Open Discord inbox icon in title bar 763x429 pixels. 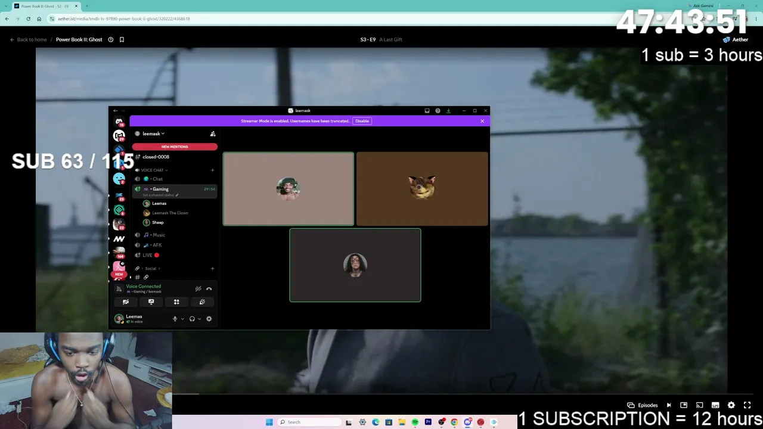pos(427,111)
